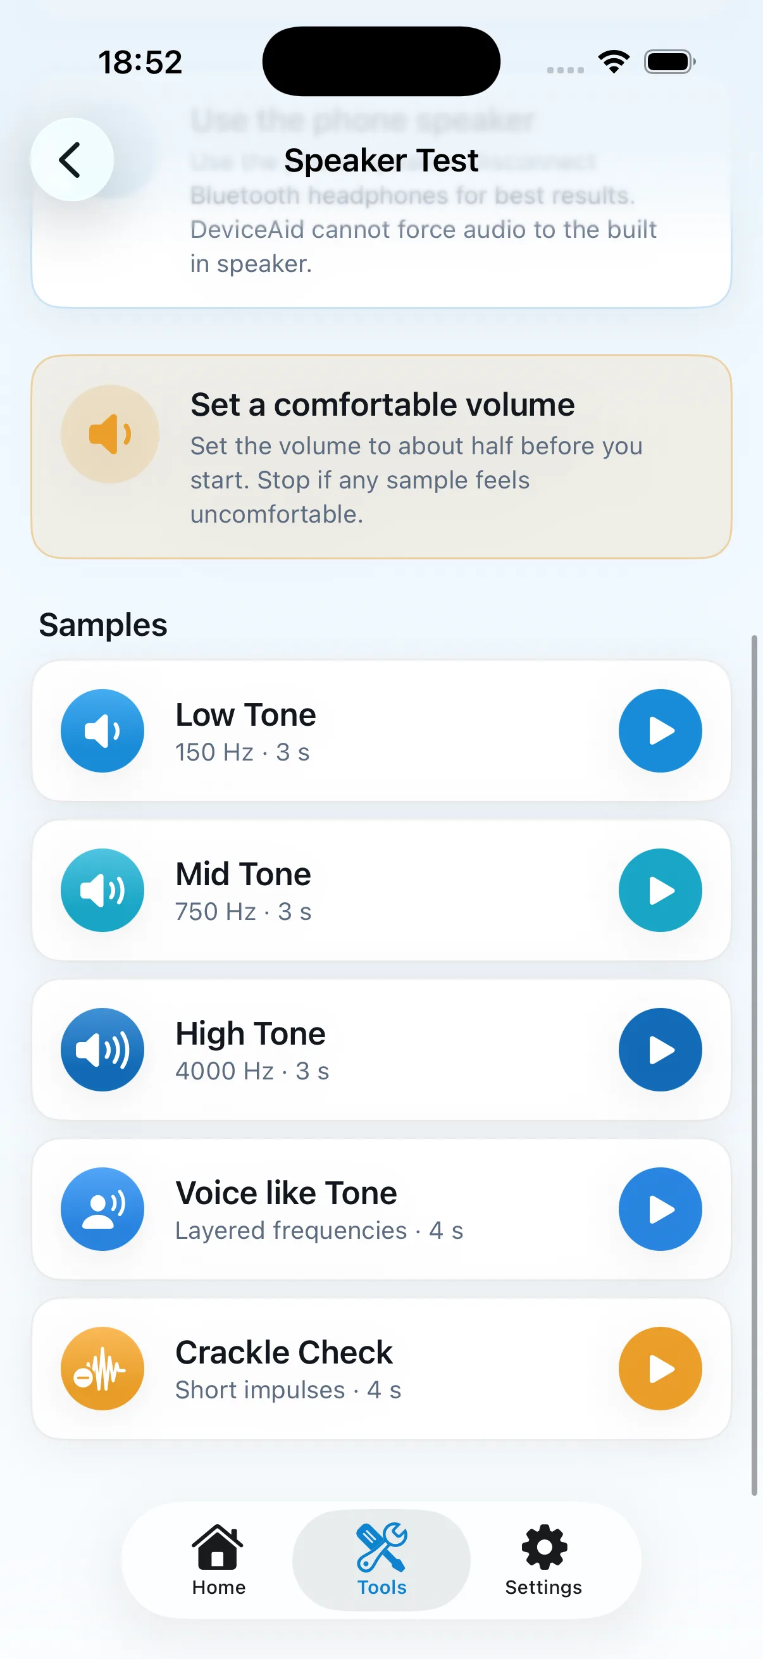This screenshot has height=1659, width=763.
Task: Open the Settings tab
Action: (543, 1560)
